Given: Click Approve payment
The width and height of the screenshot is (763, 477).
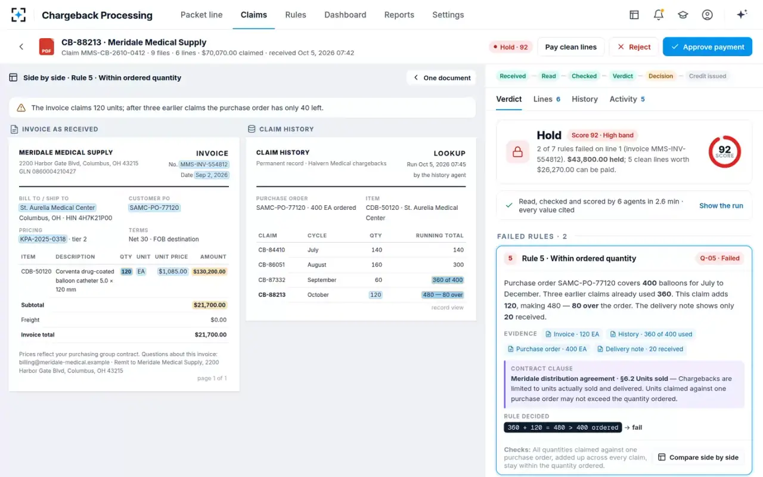Looking at the screenshot, I should coord(708,47).
